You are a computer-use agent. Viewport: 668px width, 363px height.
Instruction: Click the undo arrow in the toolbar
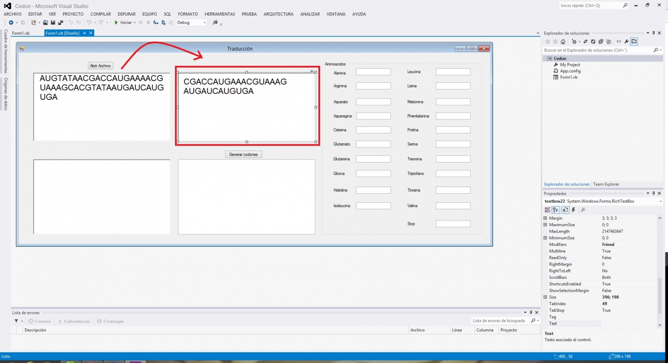click(89, 23)
